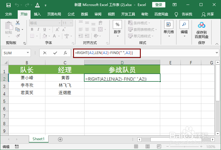Click the Redo arrow icon
The width and height of the screenshot is (221, 150).
click(27, 5)
